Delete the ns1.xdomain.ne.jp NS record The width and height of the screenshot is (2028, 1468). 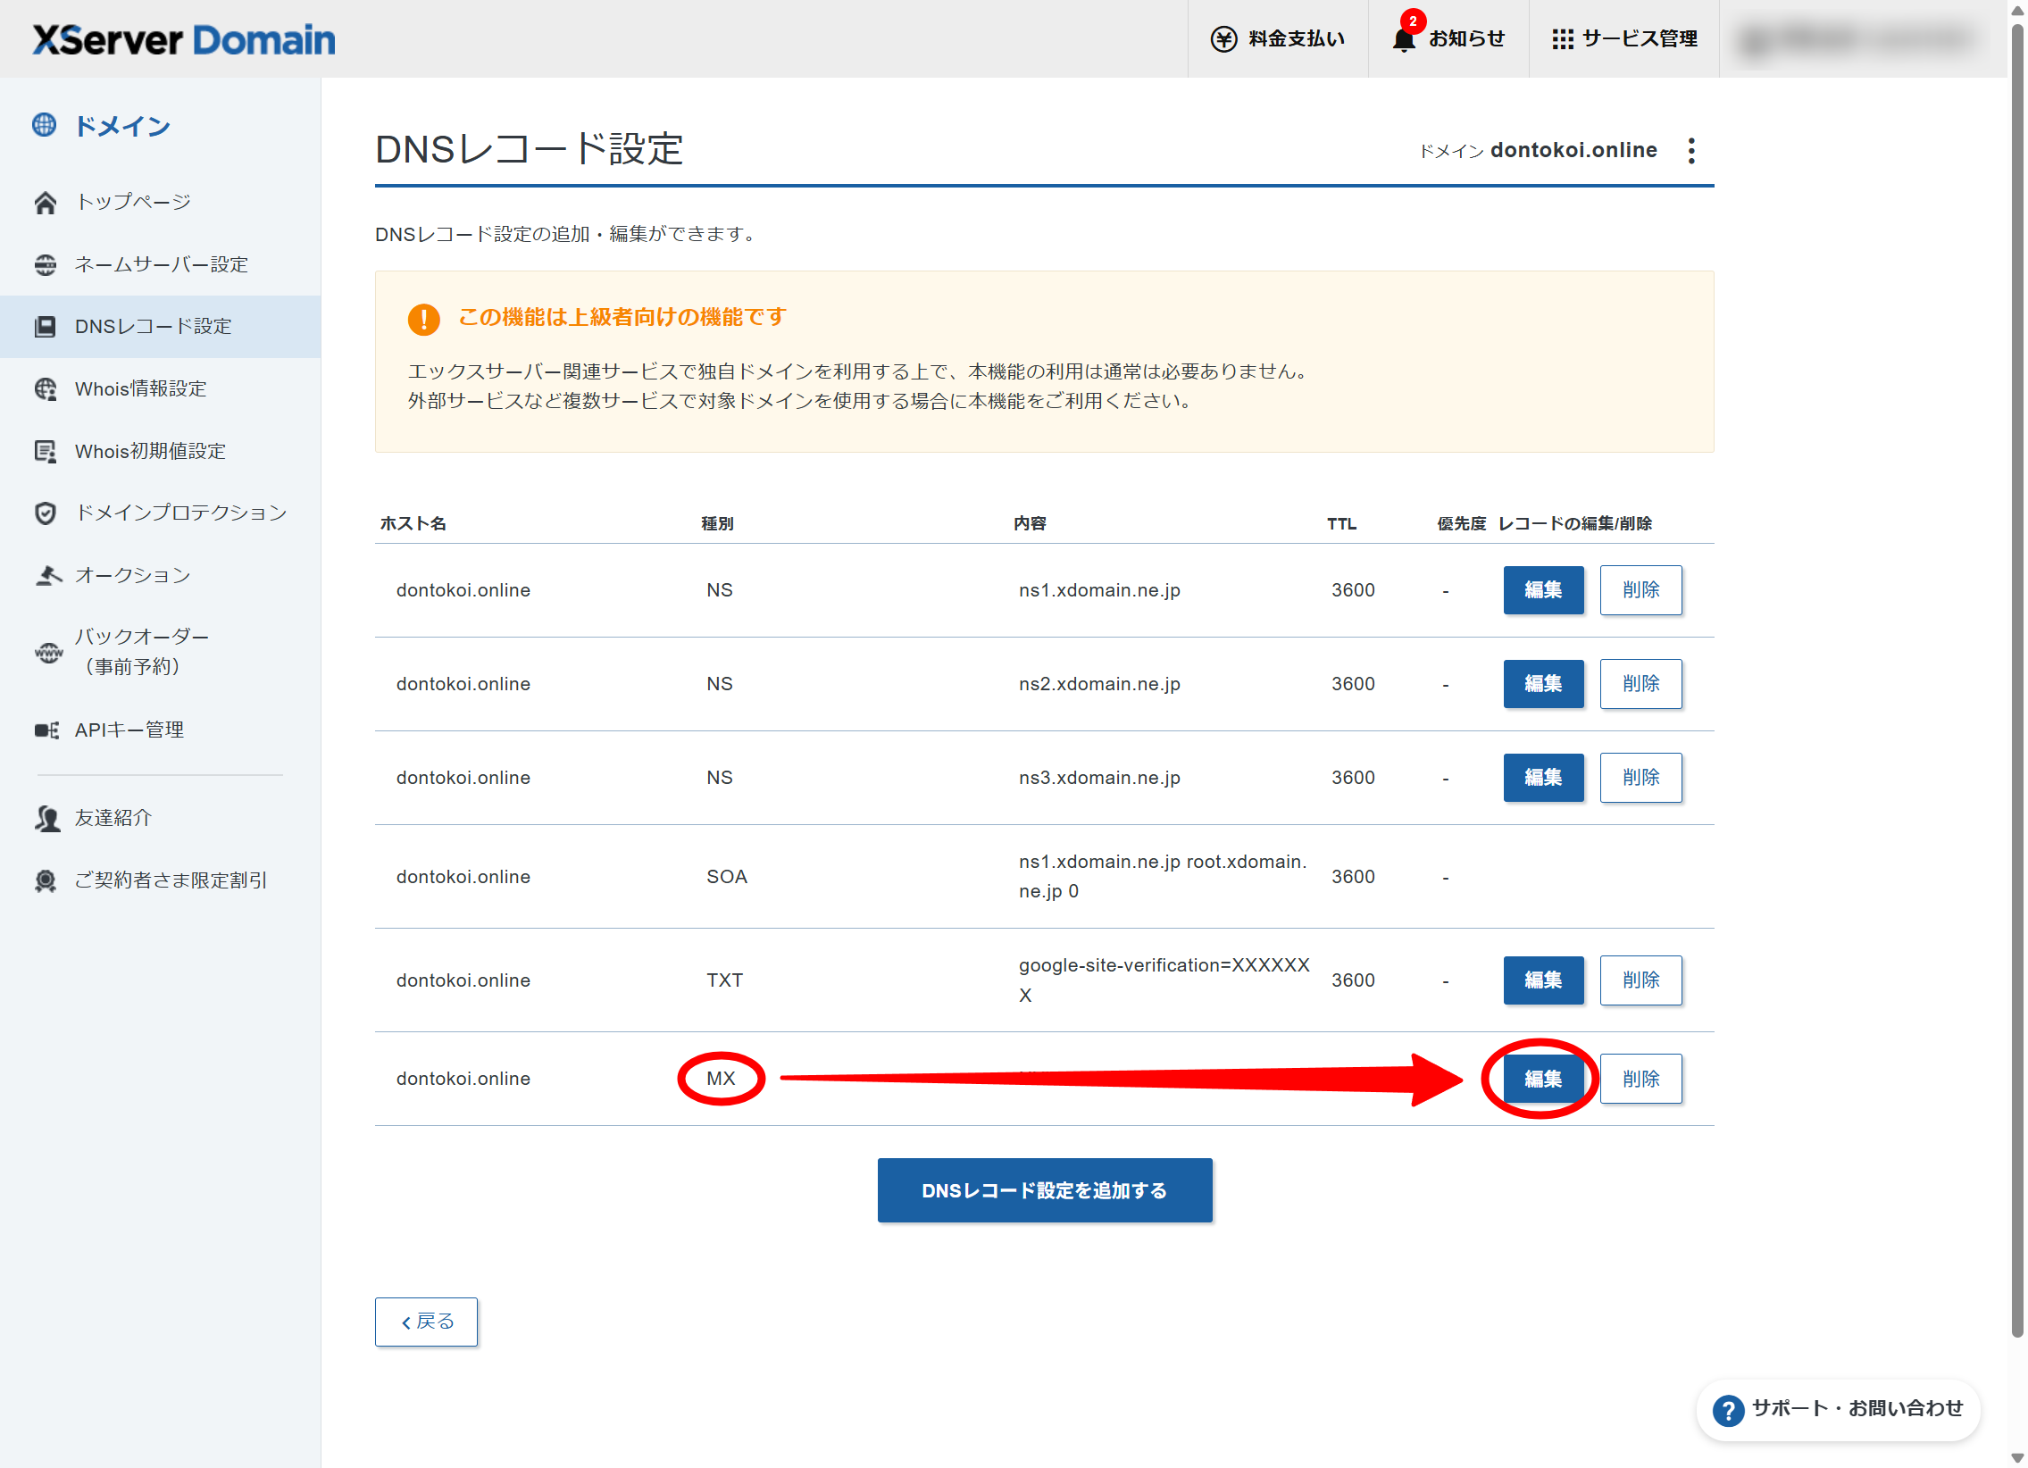[1640, 590]
